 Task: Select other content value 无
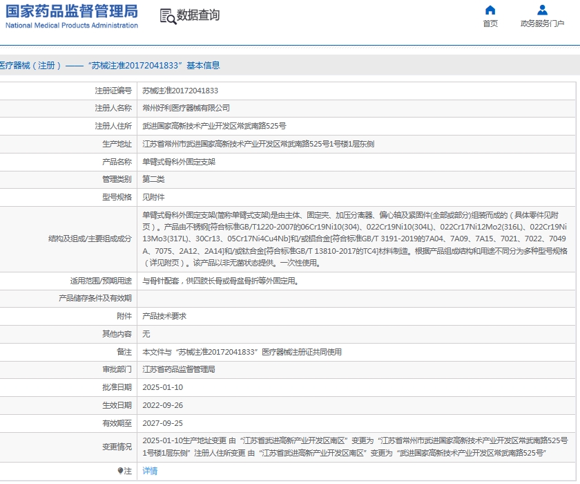(146, 334)
